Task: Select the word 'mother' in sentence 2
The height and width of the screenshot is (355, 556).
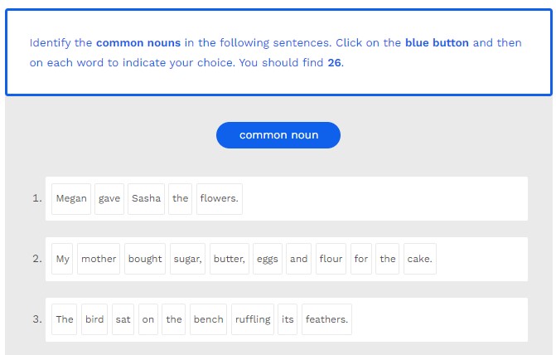Action: click(x=99, y=259)
